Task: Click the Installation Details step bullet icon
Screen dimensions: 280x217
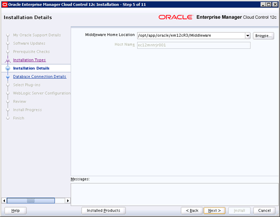Action: pyautogui.click(x=8, y=68)
